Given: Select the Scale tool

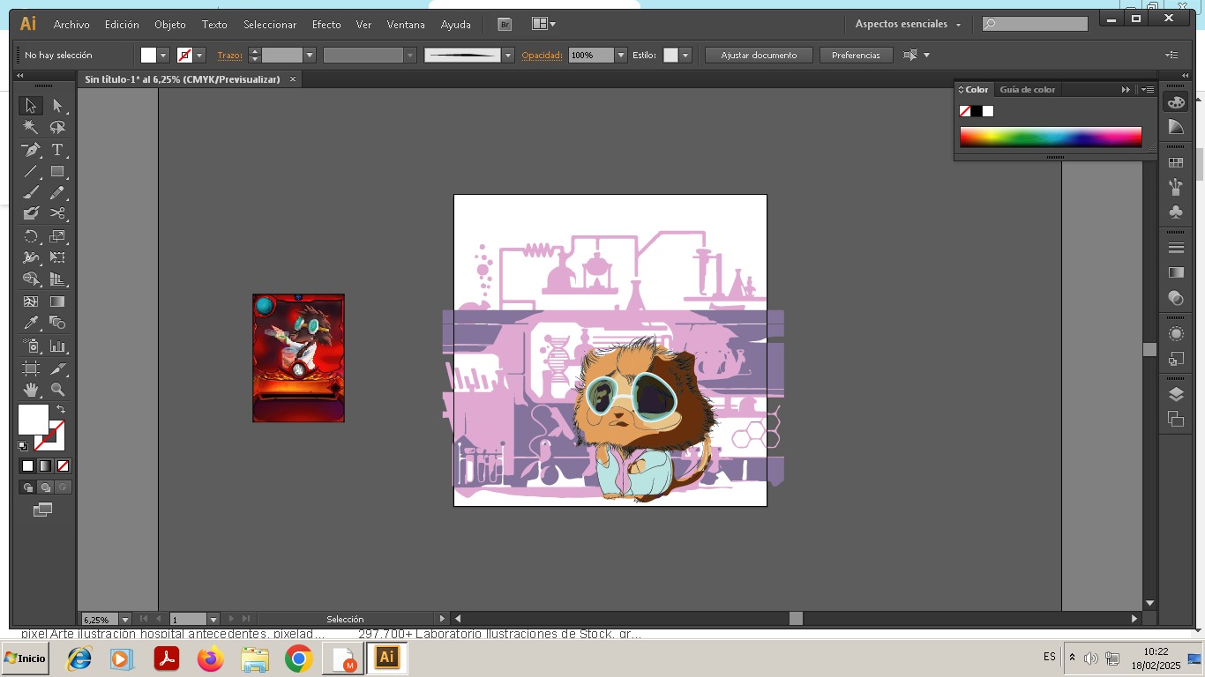Looking at the screenshot, I should tap(57, 236).
